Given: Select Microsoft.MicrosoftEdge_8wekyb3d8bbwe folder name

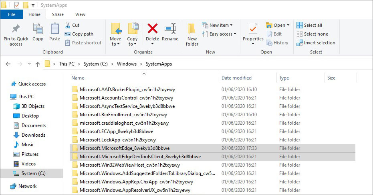Looking at the screenshot, I should click(125, 148).
